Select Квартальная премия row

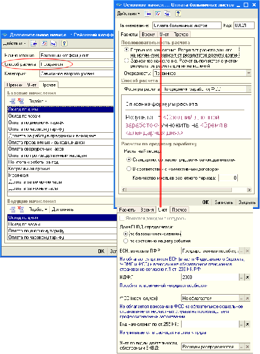coord(61,169)
